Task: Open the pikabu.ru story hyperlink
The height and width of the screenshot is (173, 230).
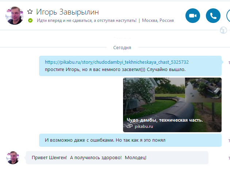Action: click(116, 62)
